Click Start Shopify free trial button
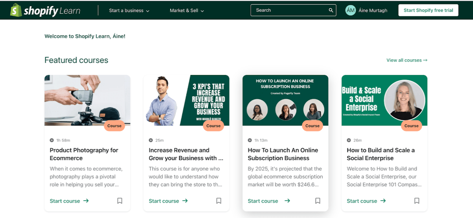 click(x=428, y=10)
